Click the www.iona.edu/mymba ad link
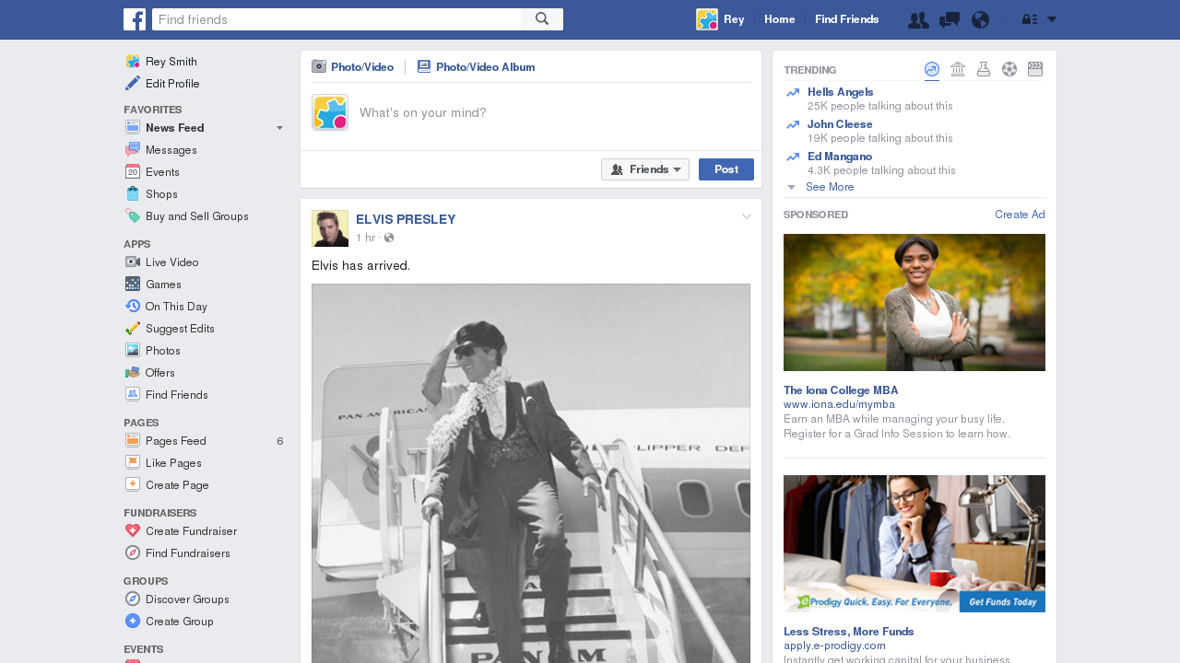Image resolution: width=1180 pixels, height=663 pixels. pos(839,404)
